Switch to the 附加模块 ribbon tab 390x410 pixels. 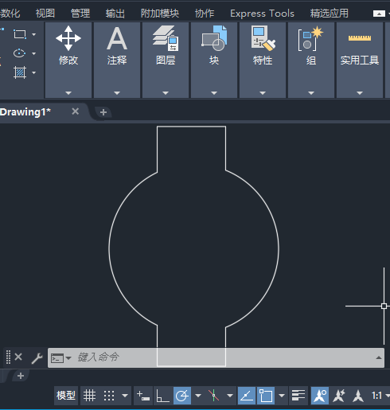coord(160,14)
